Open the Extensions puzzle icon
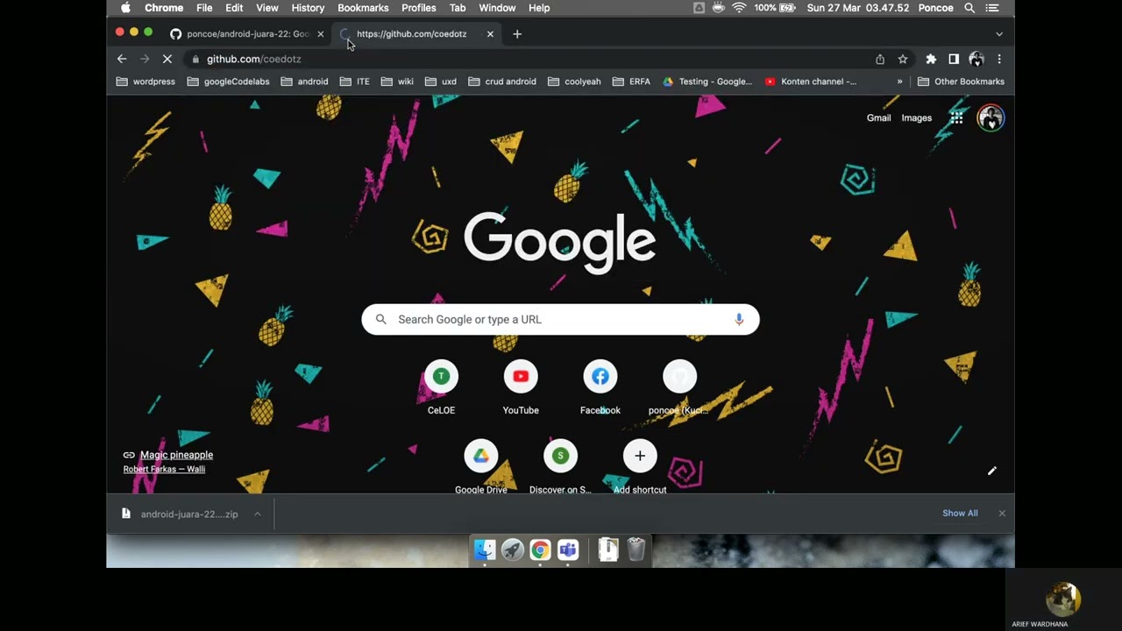 931,59
